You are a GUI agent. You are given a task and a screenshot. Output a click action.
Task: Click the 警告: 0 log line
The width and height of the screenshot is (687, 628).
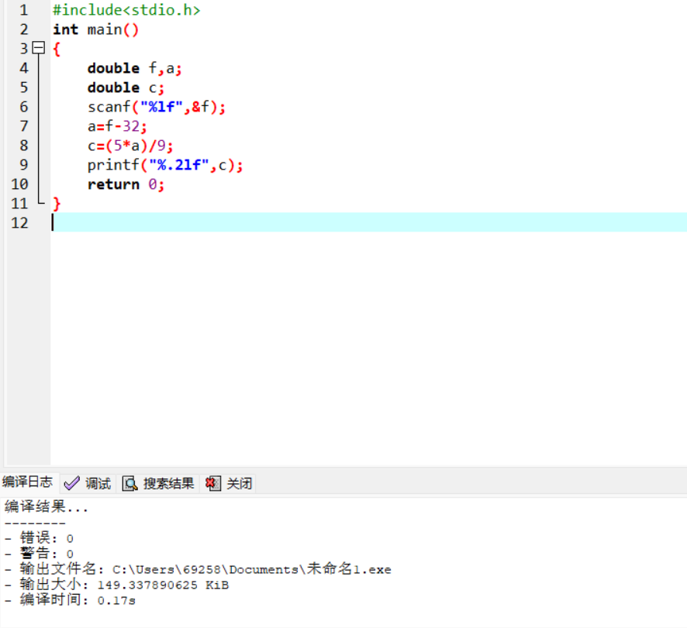tap(39, 553)
